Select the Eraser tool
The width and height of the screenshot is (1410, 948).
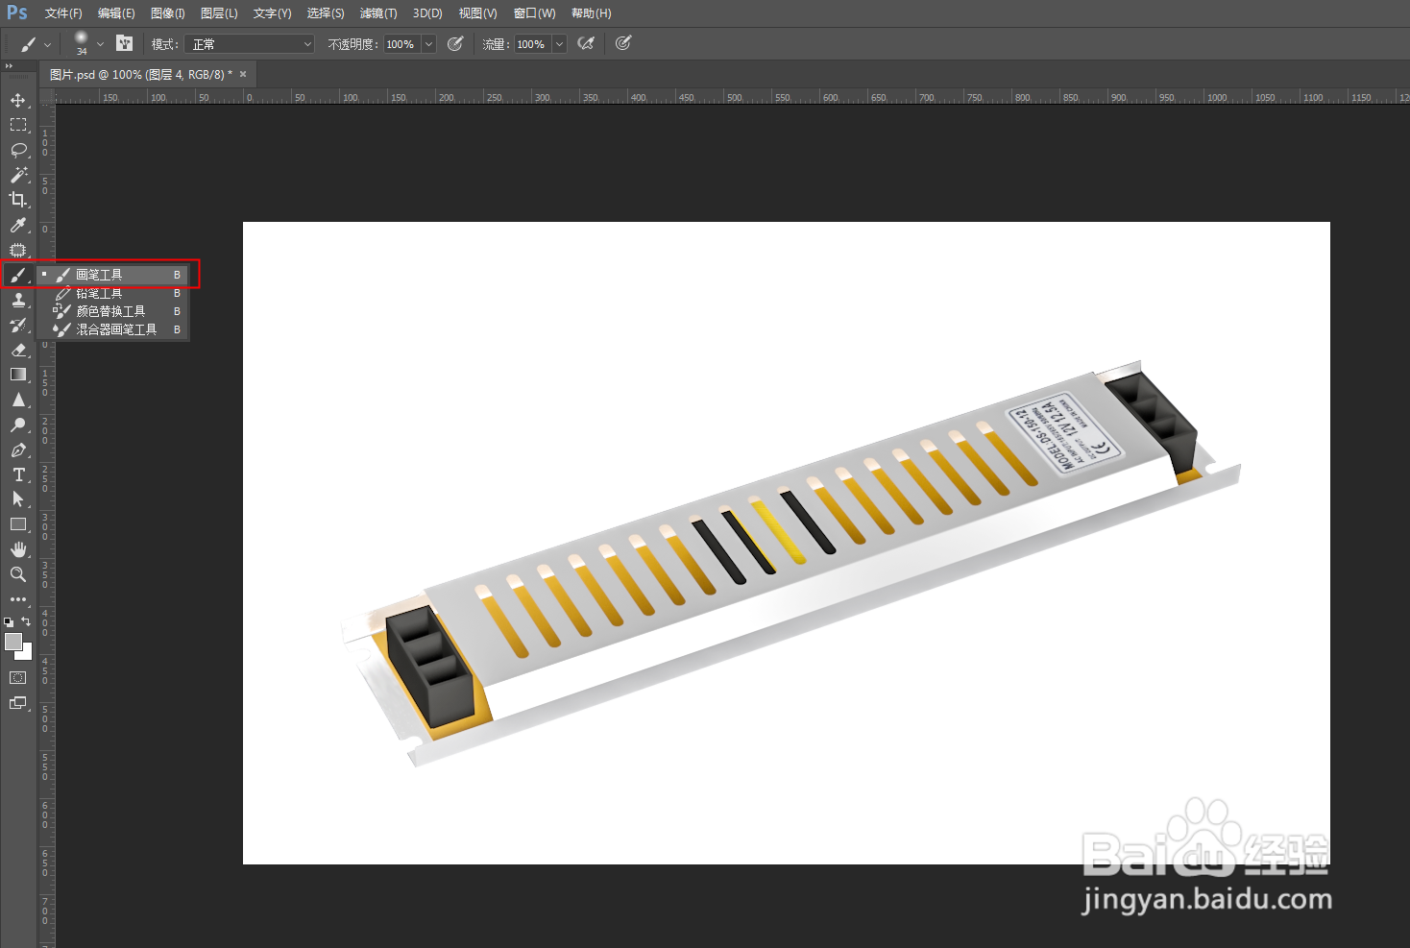(18, 350)
